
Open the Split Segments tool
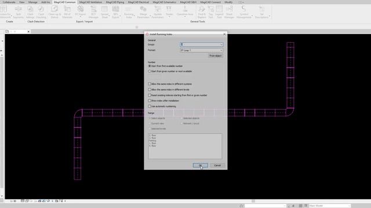[18, 12]
